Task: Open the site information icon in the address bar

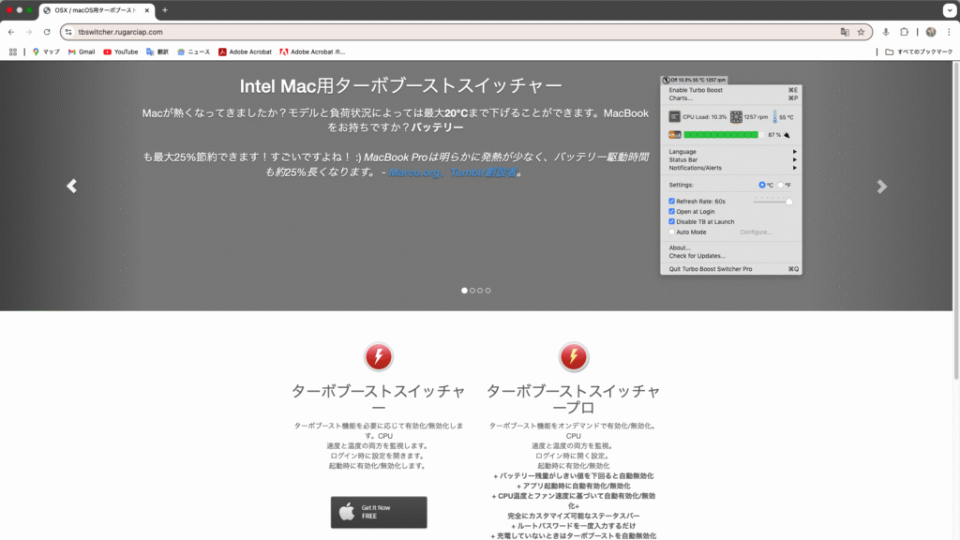Action: (68, 32)
